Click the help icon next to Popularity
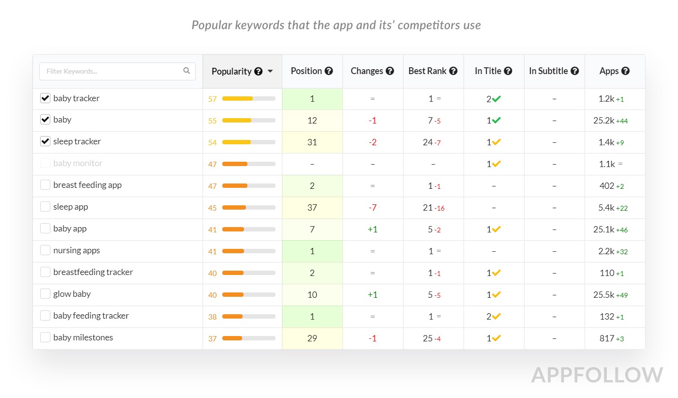678x398 pixels. pos(259,72)
